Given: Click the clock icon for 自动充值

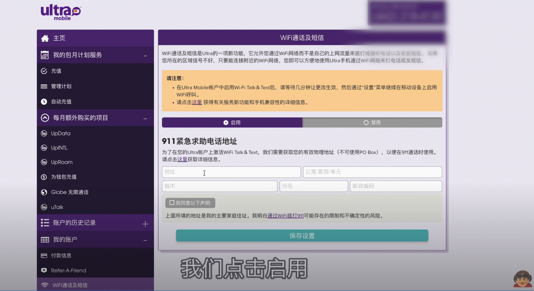Looking at the screenshot, I should (44, 102).
